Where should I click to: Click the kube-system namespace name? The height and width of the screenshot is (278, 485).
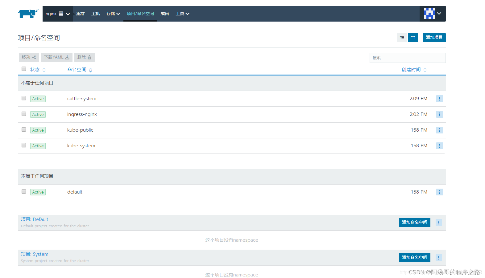[x=81, y=146]
